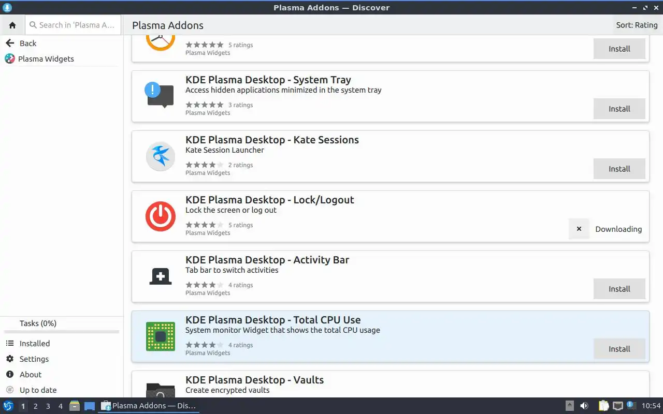
Task: Click the taskbar clock showing 10:54
Action: pyautogui.click(x=651, y=406)
